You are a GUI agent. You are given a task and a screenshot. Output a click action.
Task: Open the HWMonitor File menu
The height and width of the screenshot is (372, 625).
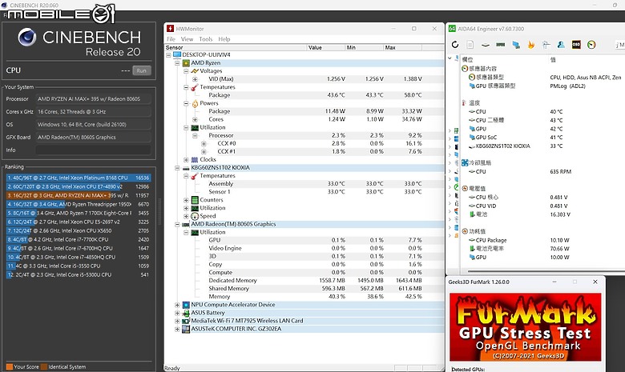[x=171, y=39]
